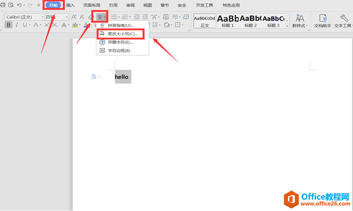Choose 带圈字符(E)... from the dropdown menu
Image resolution: width=353 pixels, height=211 pixels.
(x=123, y=42)
